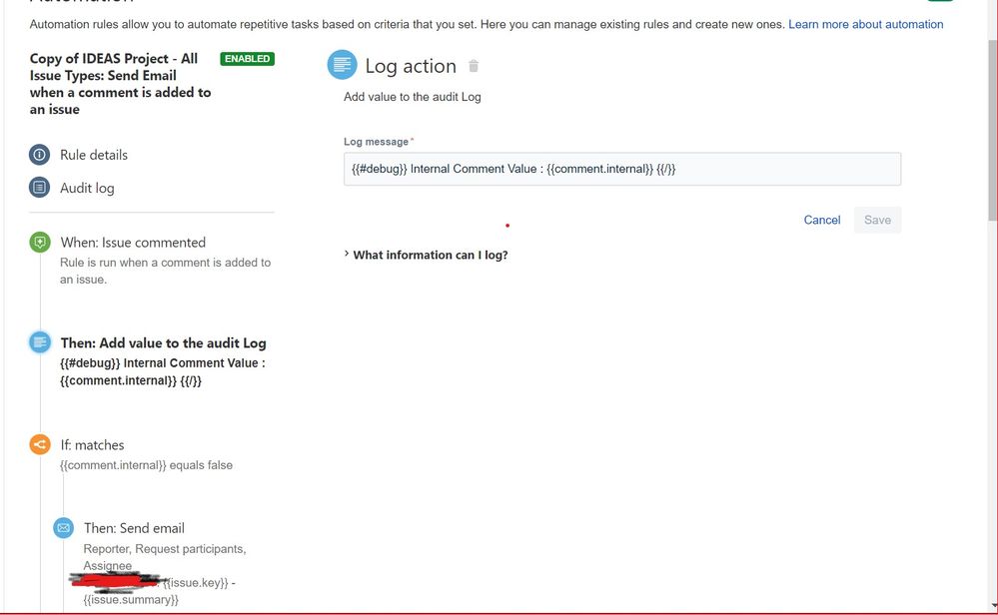Image resolution: width=998 pixels, height=615 pixels.
Task: Select If: matches condition step
Action: click(x=92, y=445)
